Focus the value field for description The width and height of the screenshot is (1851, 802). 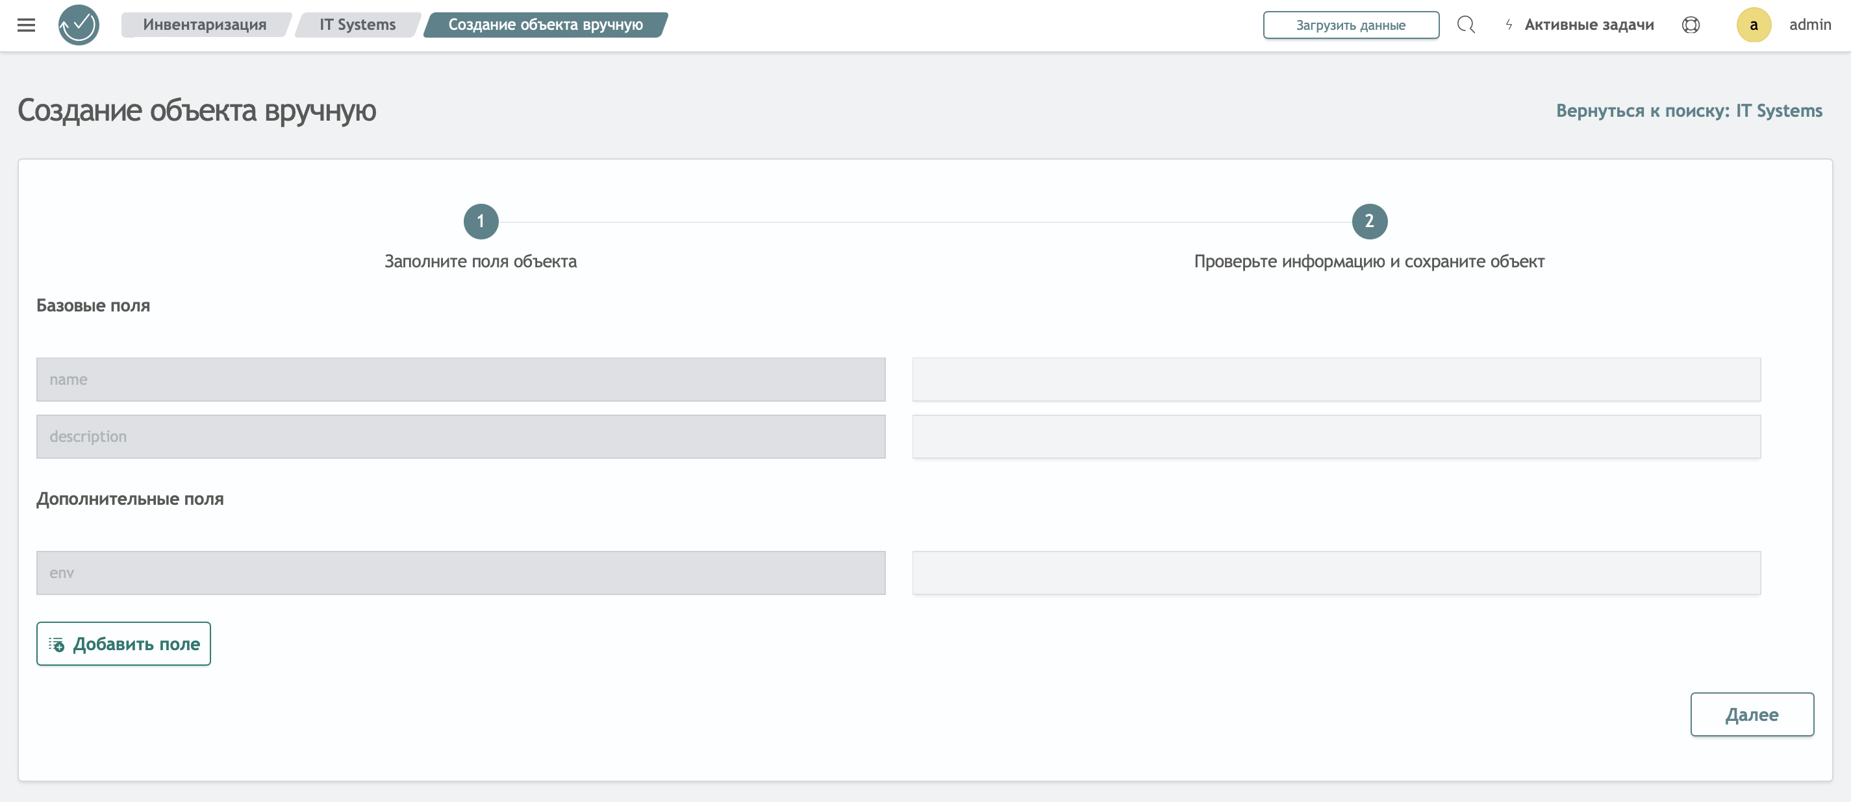1337,437
